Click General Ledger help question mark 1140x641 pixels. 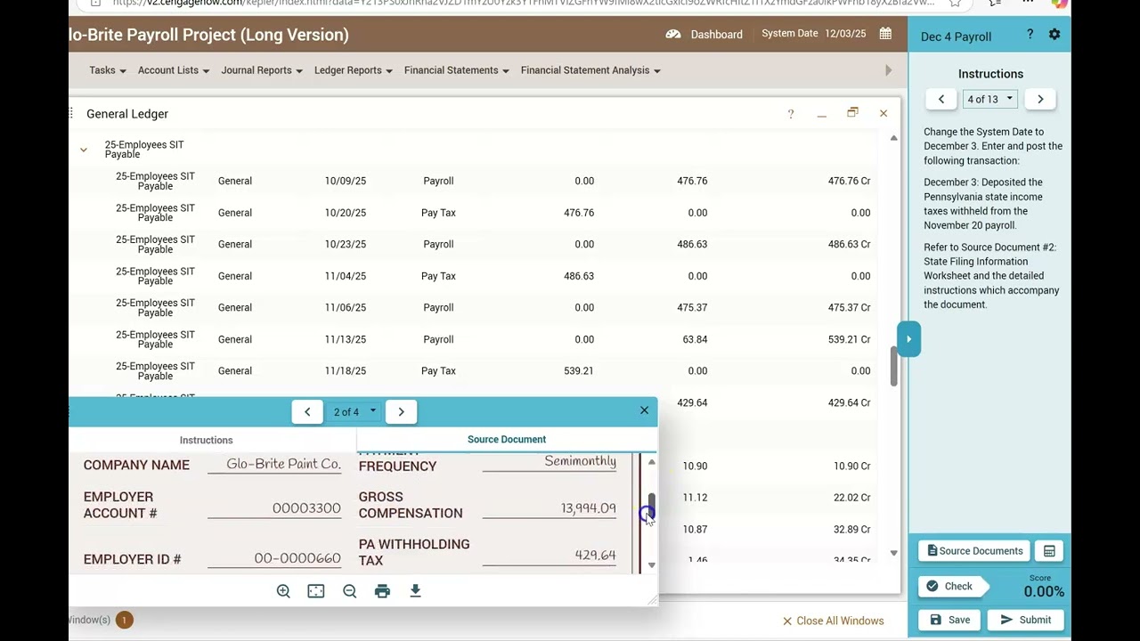(790, 114)
